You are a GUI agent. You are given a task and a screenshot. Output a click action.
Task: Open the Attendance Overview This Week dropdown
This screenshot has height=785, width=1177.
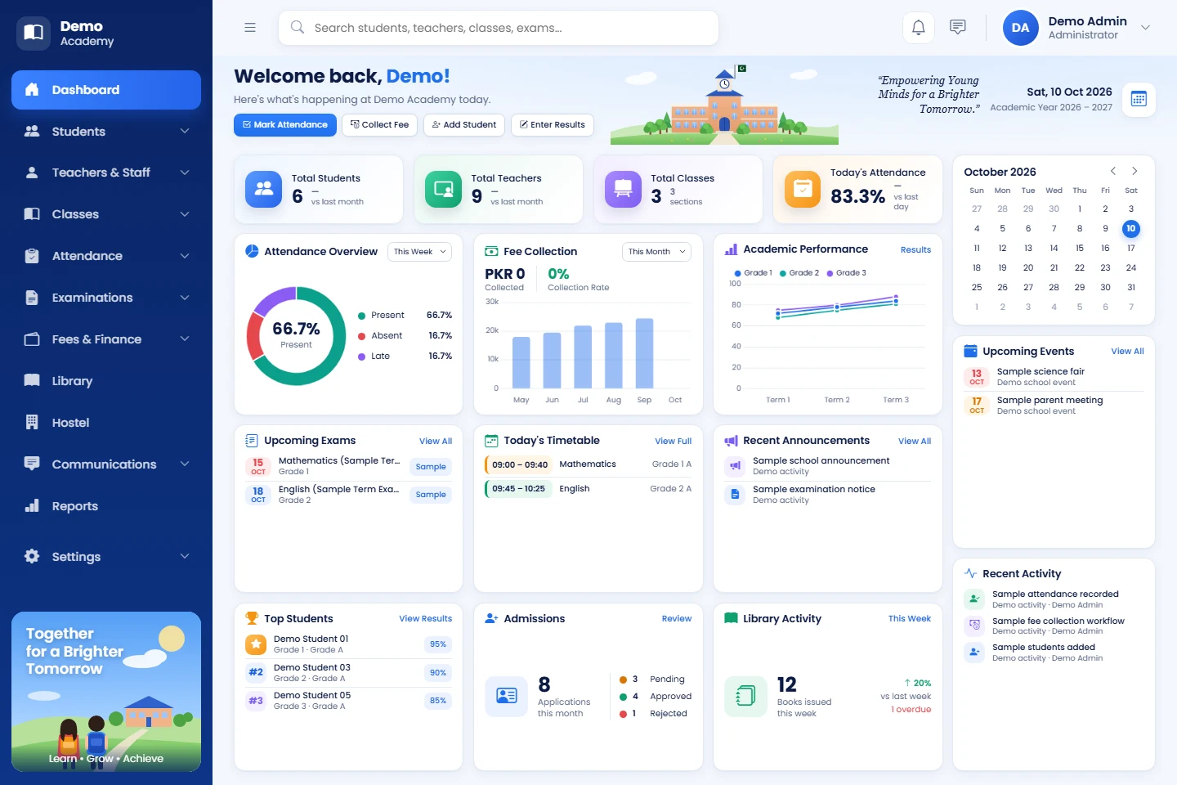[419, 251]
